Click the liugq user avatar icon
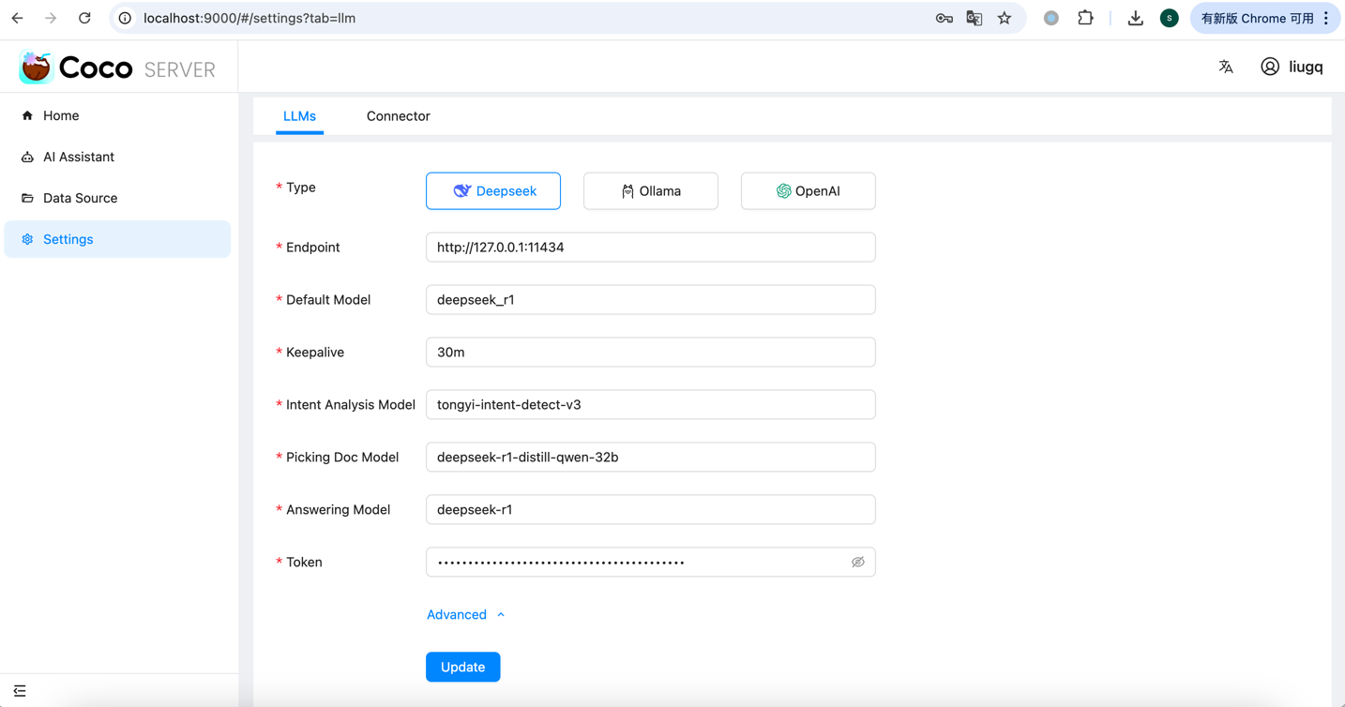The width and height of the screenshot is (1345, 707). click(x=1270, y=67)
